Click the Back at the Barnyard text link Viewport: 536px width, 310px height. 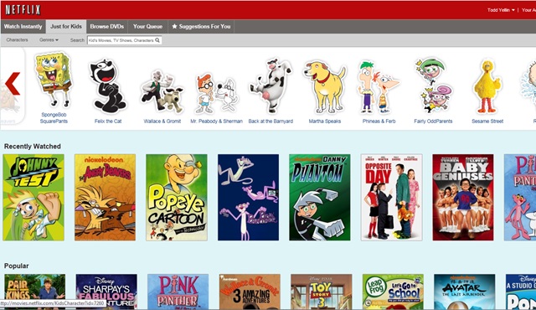click(271, 121)
